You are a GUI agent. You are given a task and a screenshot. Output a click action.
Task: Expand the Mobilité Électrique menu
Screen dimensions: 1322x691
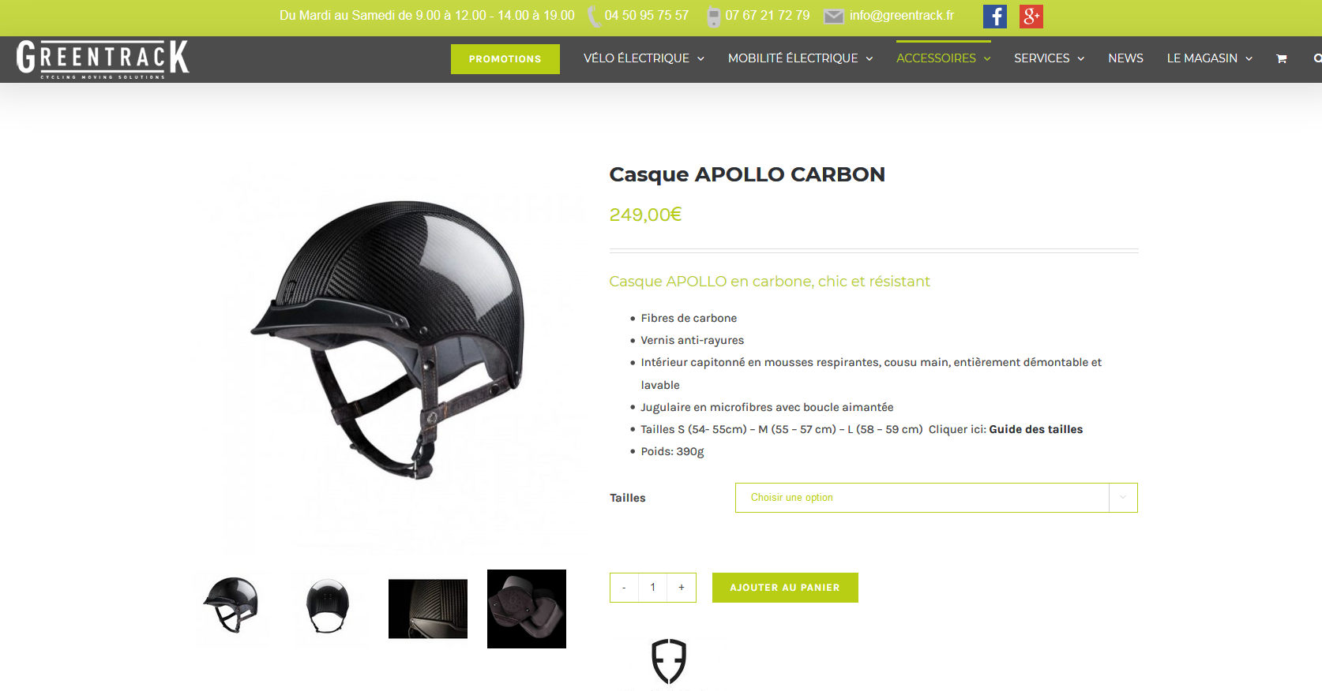800,58
